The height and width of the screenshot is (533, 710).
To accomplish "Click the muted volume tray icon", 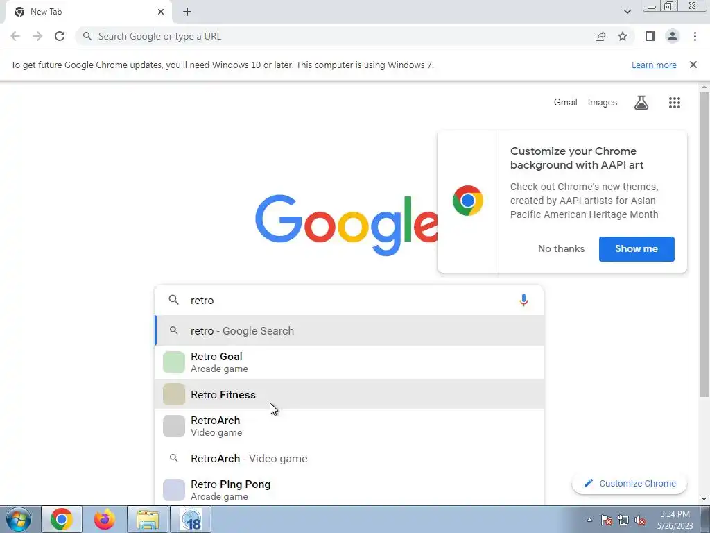I will (640, 520).
